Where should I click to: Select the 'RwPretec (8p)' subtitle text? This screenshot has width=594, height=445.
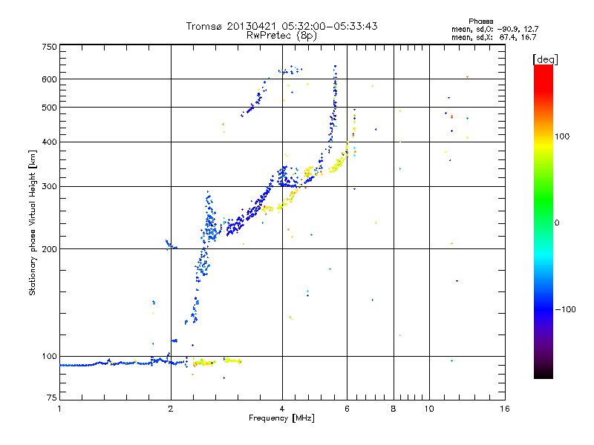click(x=281, y=36)
